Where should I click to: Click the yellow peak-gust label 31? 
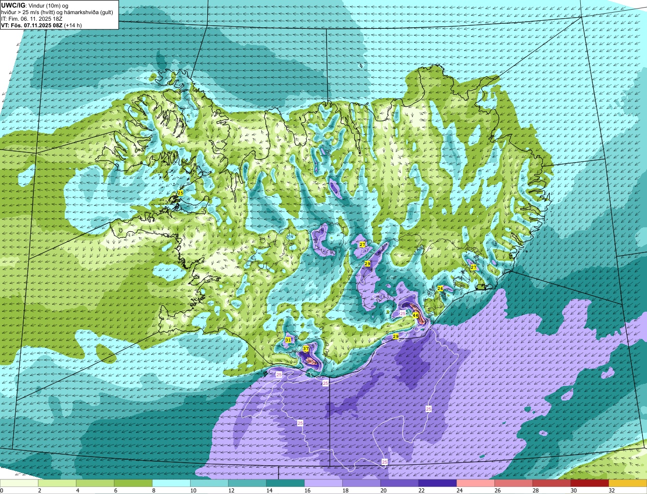(x=288, y=340)
